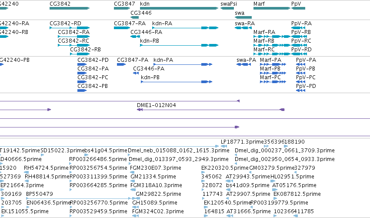Click the PpV-PC protein label
This screenshot has height=218, width=370.
click(x=306, y=77)
